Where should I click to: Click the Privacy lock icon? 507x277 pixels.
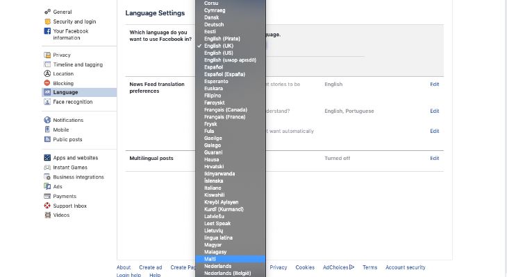(x=47, y=55)
